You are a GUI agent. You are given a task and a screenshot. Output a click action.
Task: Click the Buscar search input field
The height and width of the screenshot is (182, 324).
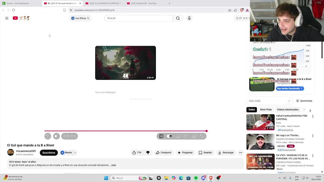[x=138, y=18]
